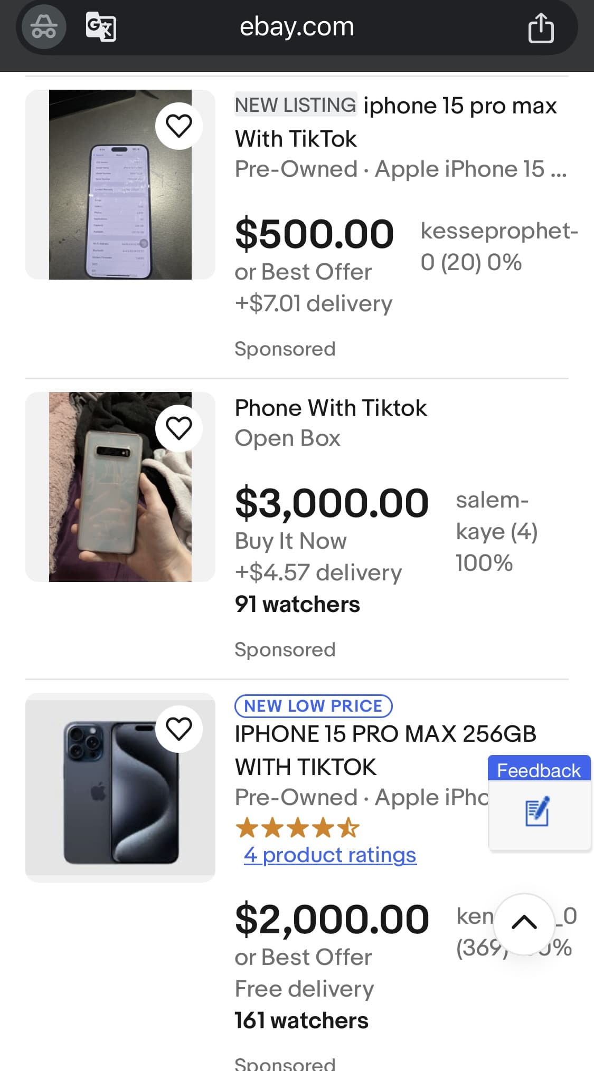This screenshot has width=594, height=1071.
Task: Tap the incognito mode icon
Action: [x=44, y=26]
